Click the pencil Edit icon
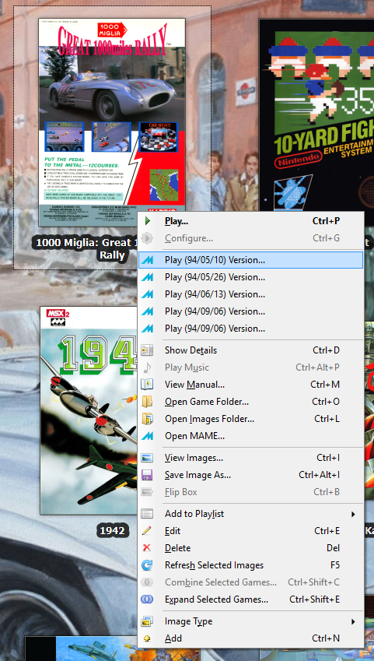The width and height of the screenshot is (374, 661). tap(147, 531)
